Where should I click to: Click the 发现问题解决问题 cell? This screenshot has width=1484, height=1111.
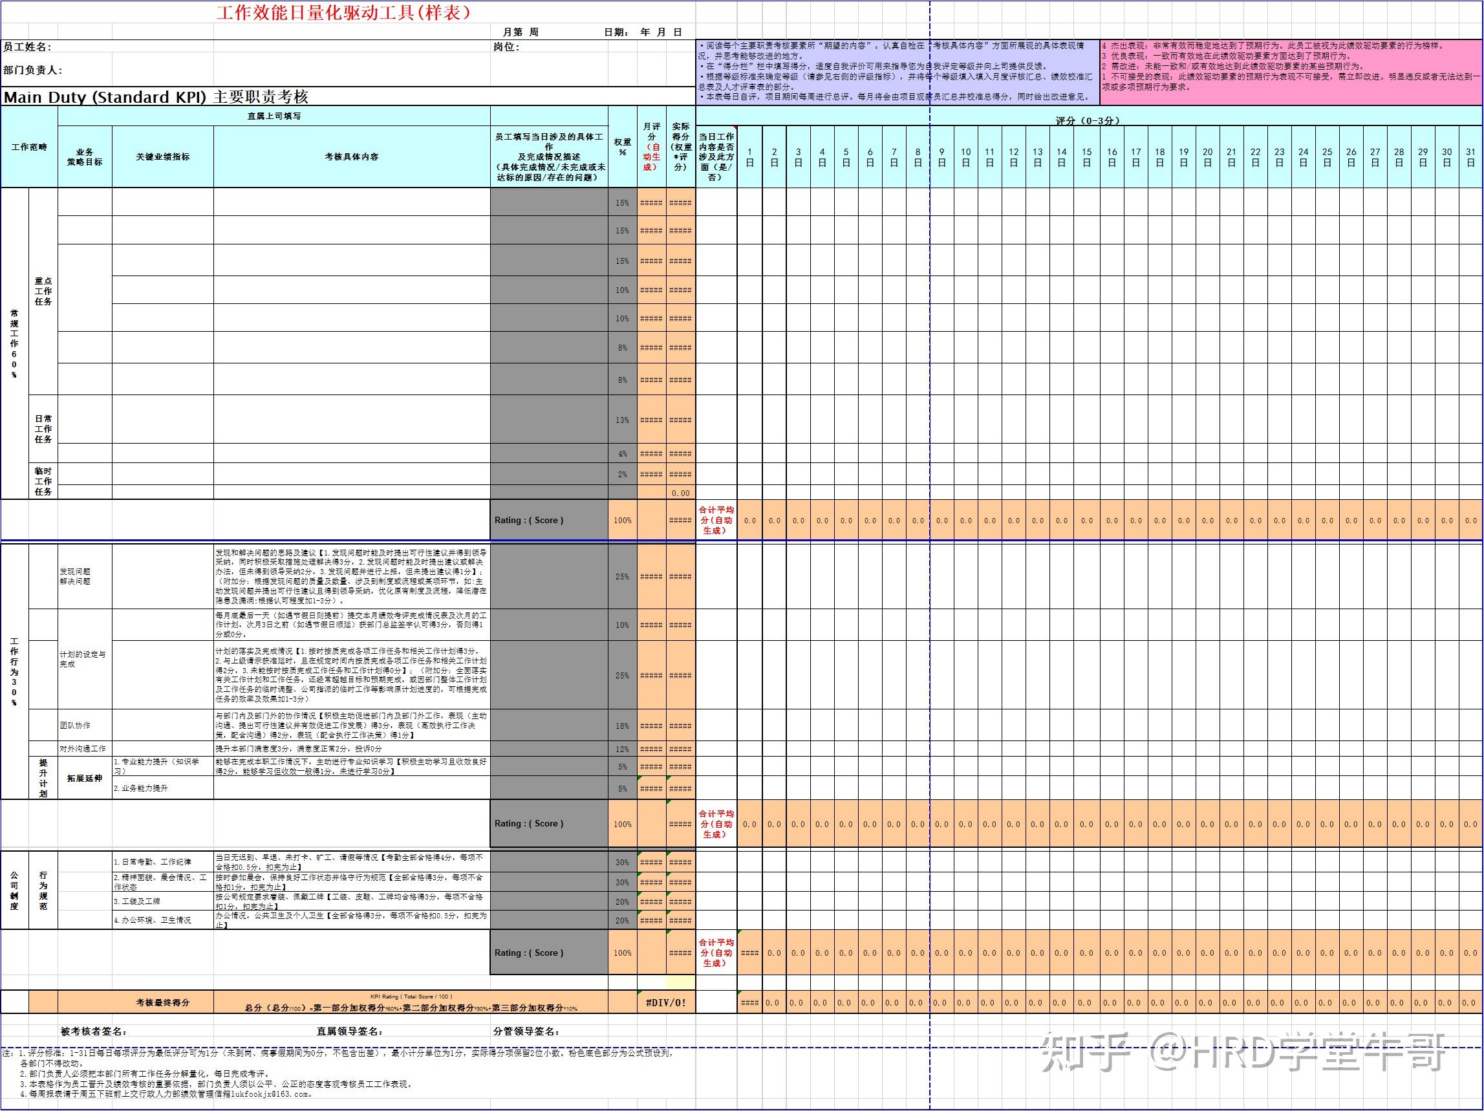tap(85, 576)
